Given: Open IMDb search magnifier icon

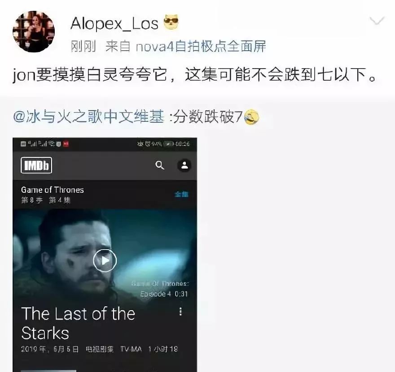Looking at the screenshot, I should click(160, 165).
